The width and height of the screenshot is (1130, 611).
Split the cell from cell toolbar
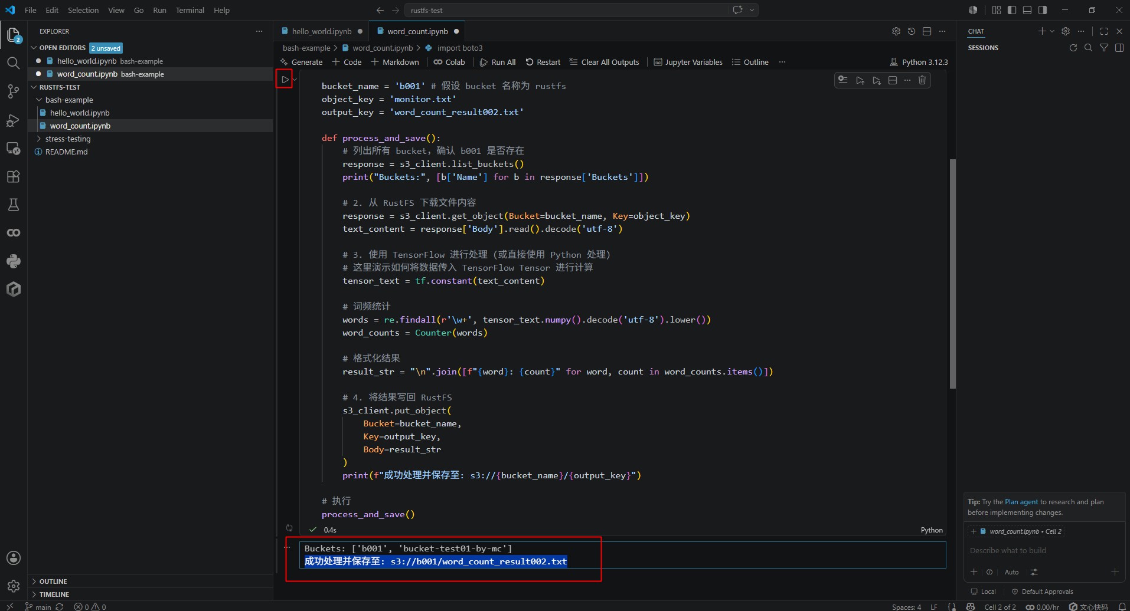(893, 80)
